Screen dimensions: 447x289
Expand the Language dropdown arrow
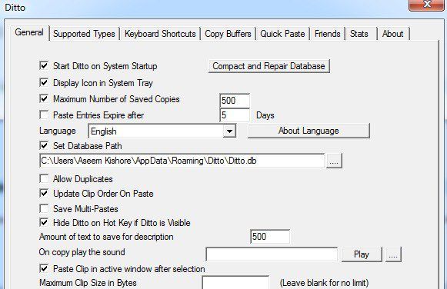(229, 131)
